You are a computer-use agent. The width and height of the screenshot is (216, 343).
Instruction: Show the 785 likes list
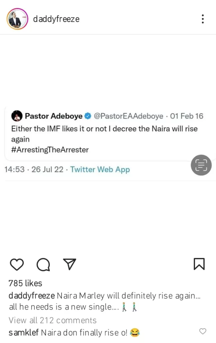point(25,283)
